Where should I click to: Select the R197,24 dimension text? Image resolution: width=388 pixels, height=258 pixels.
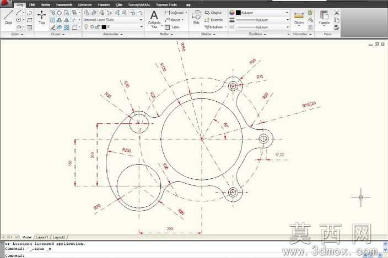309,105
